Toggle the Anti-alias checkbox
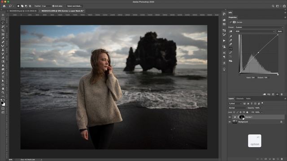The width and height of the screenshot is (287, 161). pos(53,6)
